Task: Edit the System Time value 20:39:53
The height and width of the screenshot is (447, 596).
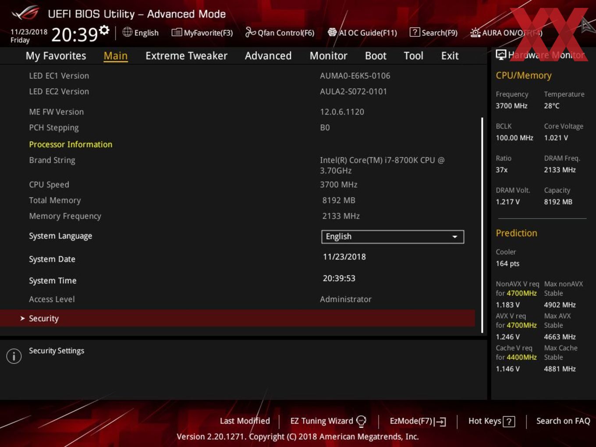Action: tap(339, 278)
